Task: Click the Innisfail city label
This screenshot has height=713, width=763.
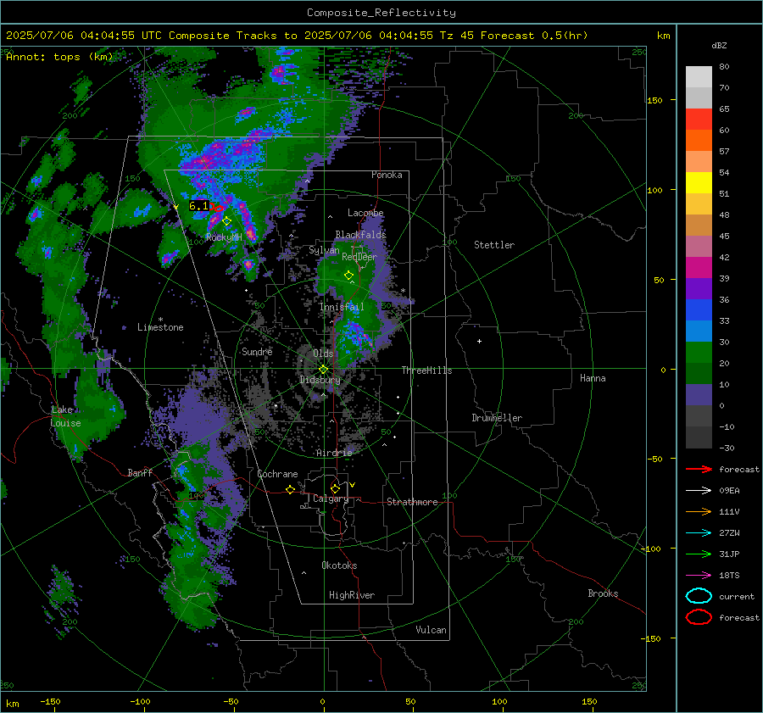Action: click(342, 307)
